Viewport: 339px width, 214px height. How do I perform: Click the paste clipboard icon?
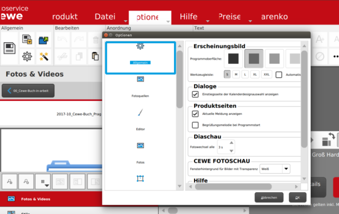coord(95,56)
